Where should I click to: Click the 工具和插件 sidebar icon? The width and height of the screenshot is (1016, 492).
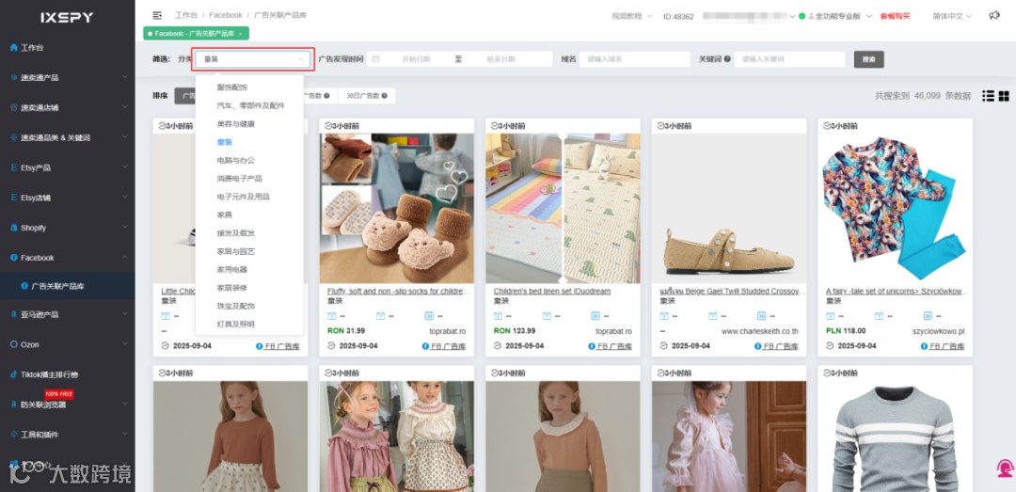[x=13, y=435]
